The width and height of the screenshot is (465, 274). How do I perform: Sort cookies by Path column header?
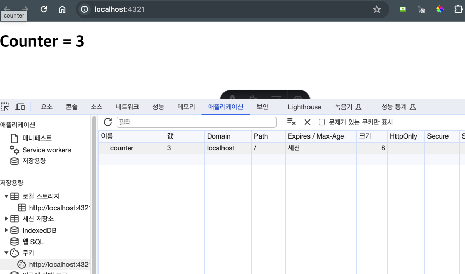point(268,136)
